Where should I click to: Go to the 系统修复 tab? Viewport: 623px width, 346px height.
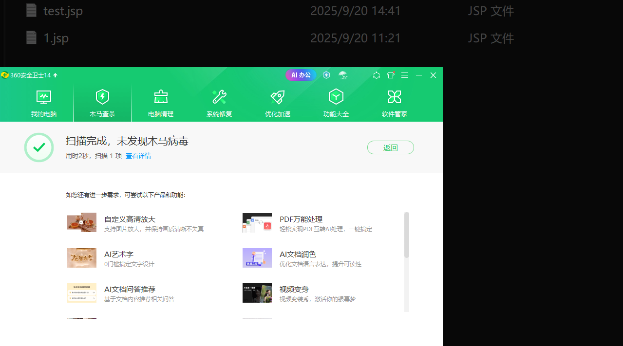pos(219,104)
